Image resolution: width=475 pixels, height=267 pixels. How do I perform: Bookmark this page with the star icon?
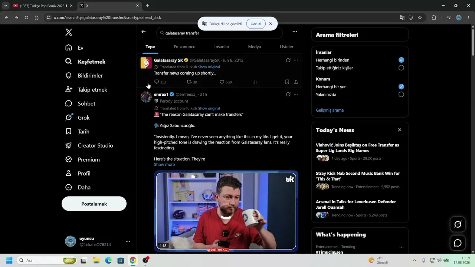[x=420, y=17]
